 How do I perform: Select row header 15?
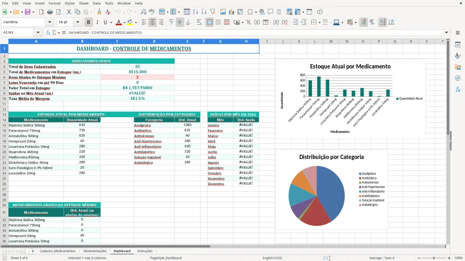tap(4, 125)
